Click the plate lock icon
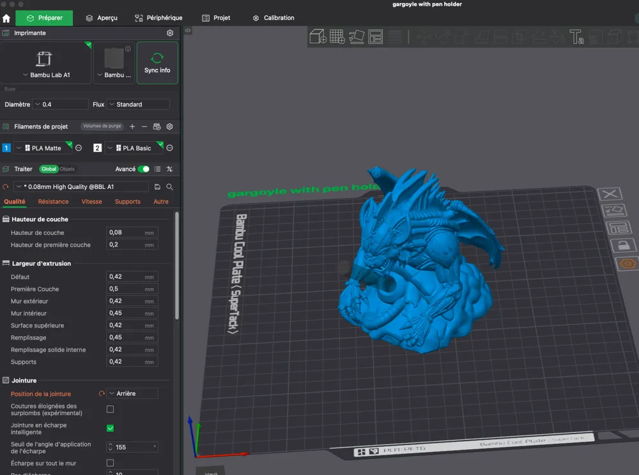 622,245
